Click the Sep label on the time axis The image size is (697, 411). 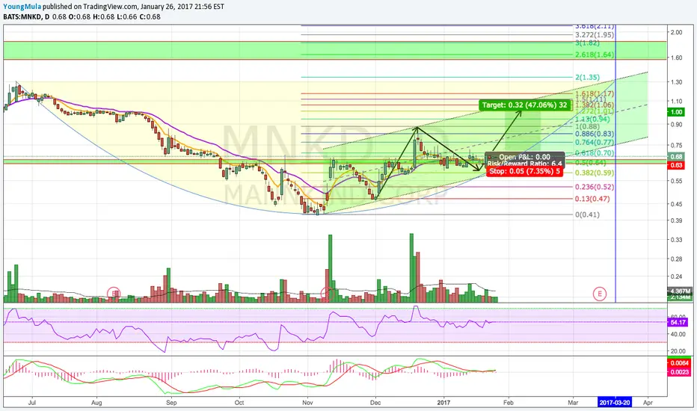(171, 403)
